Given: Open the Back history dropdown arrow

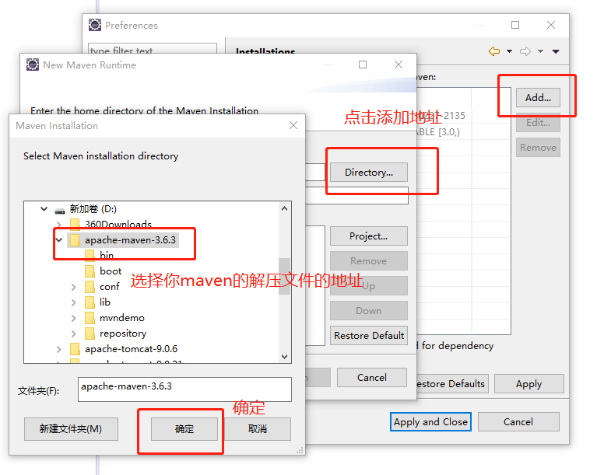Looking at the screenshot, I should (x=509, y=51).
